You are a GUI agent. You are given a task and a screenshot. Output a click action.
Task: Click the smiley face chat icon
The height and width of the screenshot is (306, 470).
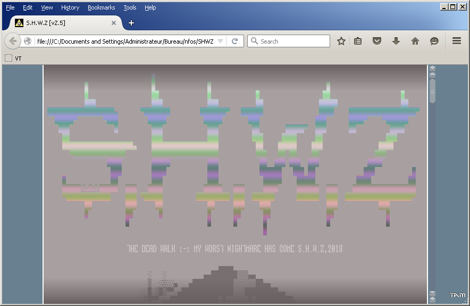coord(434,41)
